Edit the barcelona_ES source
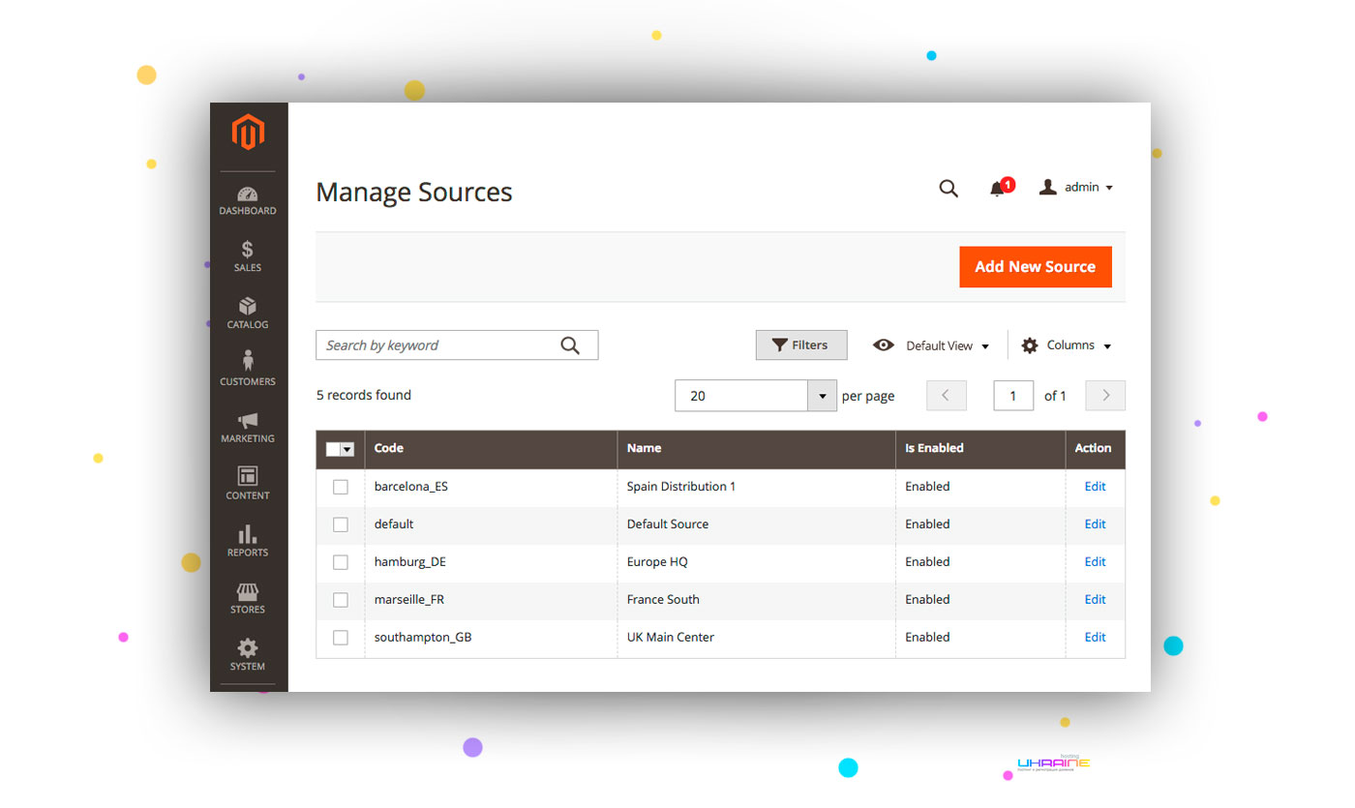This screenshot has height=808, width=1355. click(1095, 487)
